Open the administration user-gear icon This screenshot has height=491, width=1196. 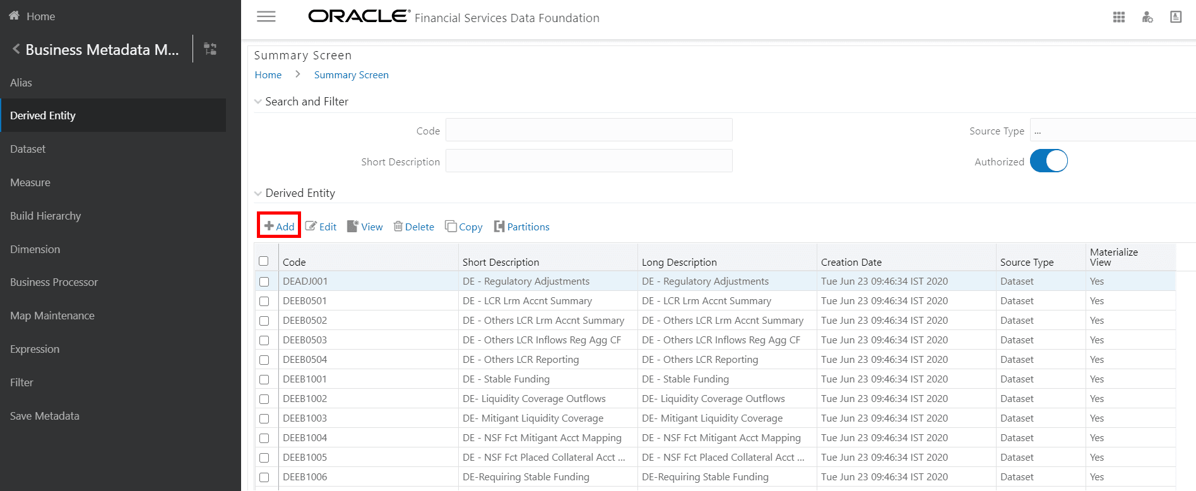(1147, 17)
